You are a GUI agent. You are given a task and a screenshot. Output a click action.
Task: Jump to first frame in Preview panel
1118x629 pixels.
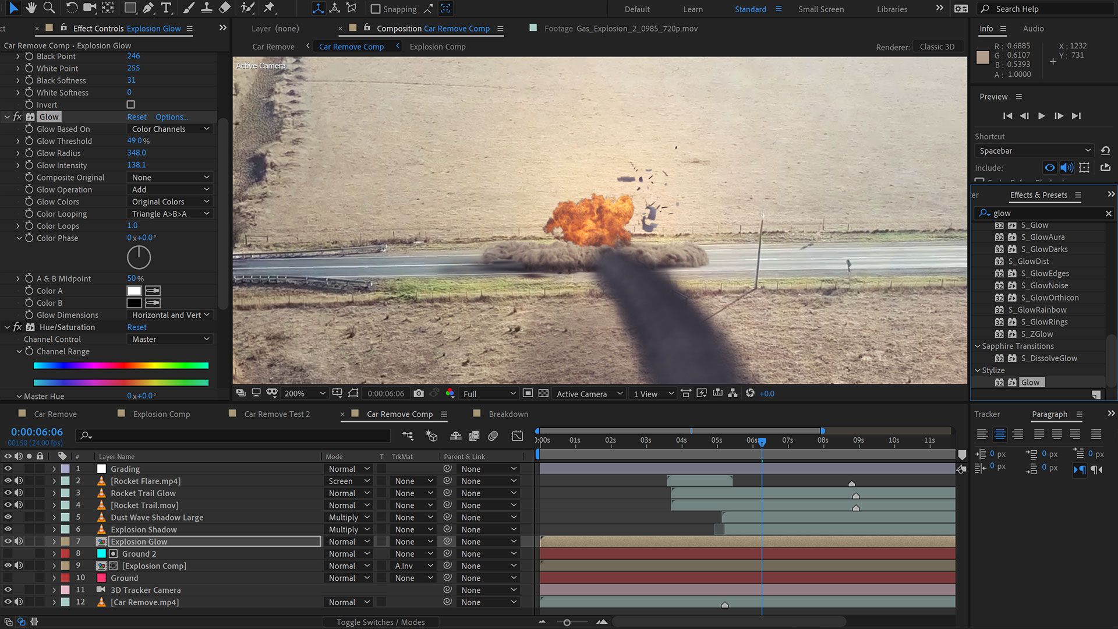point(1007,116)
